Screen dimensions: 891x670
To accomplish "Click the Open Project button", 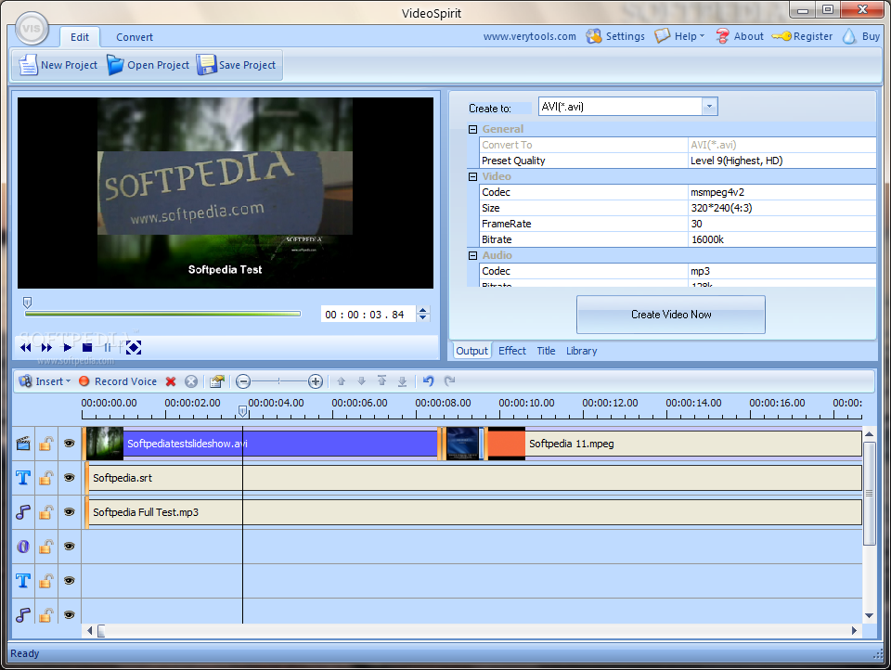I will [148, 65].
